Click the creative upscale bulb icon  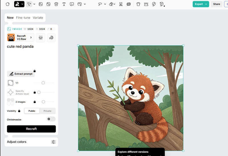pos(154,4)
